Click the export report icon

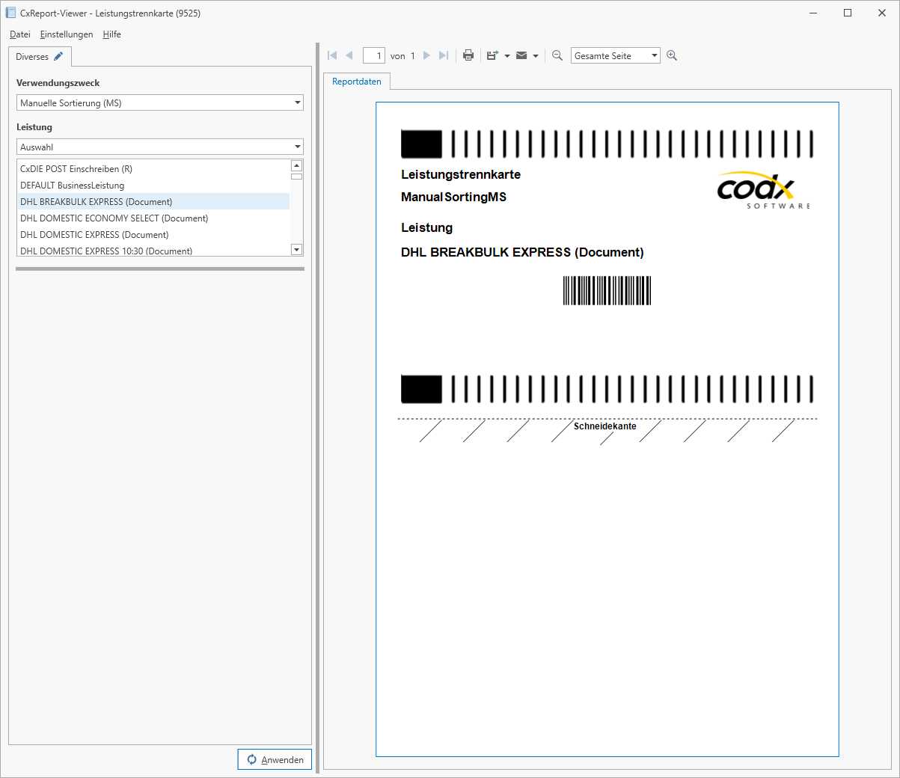pyautogui.click(x=492, y=55)
